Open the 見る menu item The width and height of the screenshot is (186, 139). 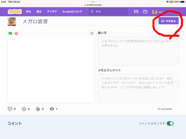click(x=39, y=12)
